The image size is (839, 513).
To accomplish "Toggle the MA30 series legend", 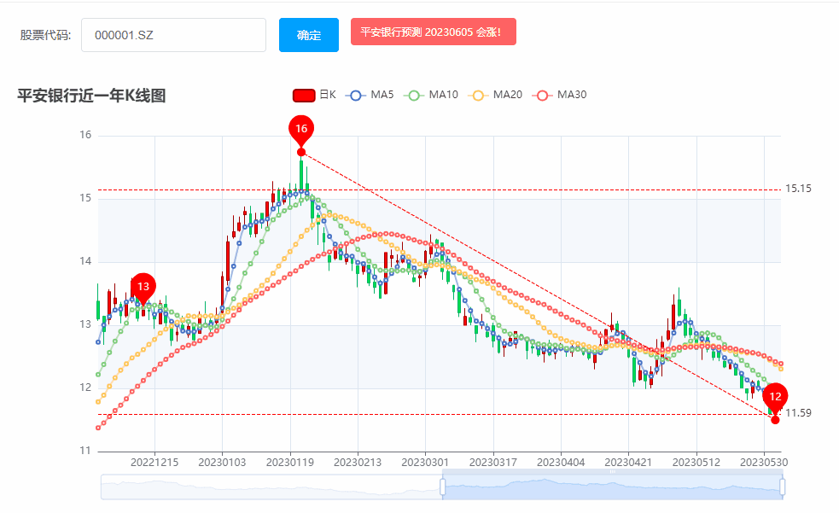I will tap(559, 96).
